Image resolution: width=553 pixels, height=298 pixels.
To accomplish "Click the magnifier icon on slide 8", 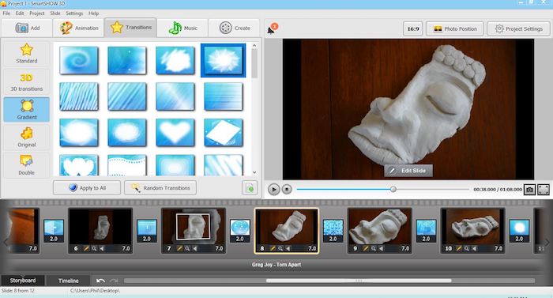I will (x=280, y=248).
